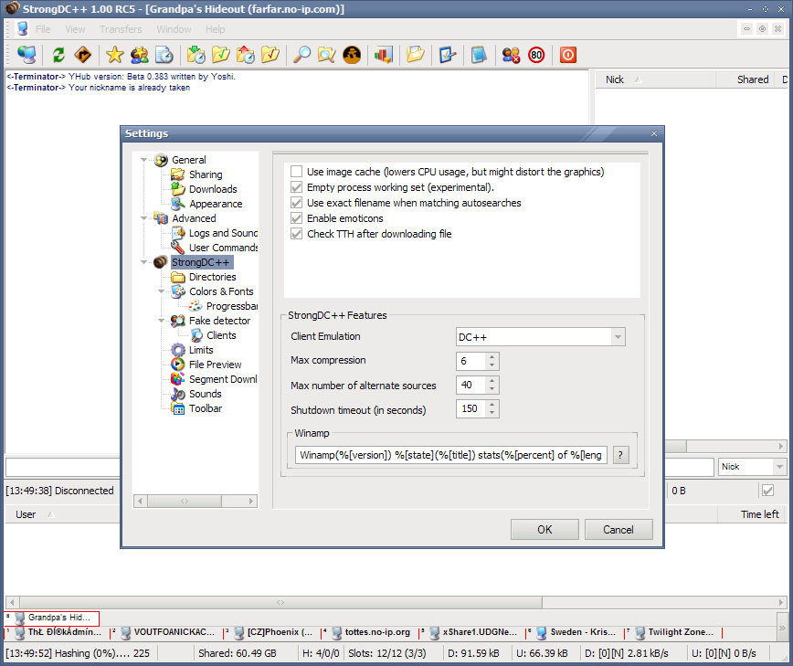Open Favorite Hubs via the star icon
Image resolution: width=793 pixels, height=666 pixels.
(x=115, y=55)
